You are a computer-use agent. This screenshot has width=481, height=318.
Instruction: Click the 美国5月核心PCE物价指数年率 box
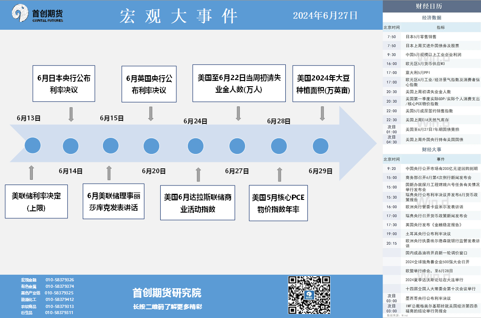point(278,203)
